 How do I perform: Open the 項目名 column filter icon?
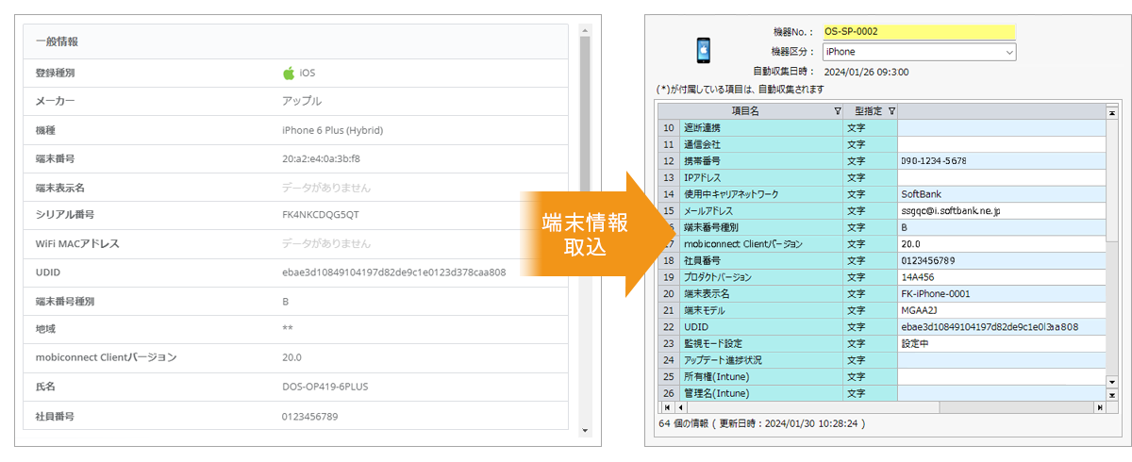pos(837,111)
